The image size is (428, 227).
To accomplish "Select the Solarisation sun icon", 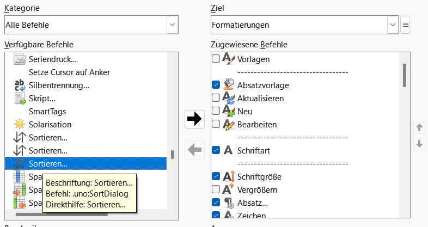I will tap(20, 125).
